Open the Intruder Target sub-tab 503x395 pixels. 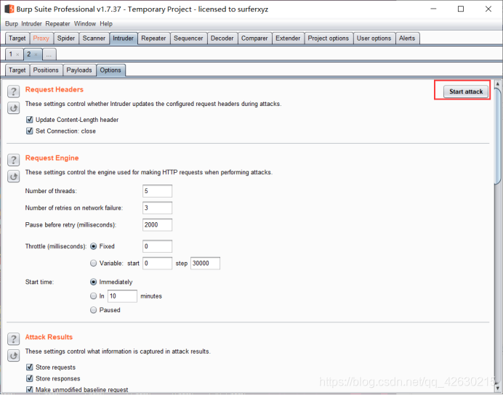pyautogui.click(x=17, y=70)
